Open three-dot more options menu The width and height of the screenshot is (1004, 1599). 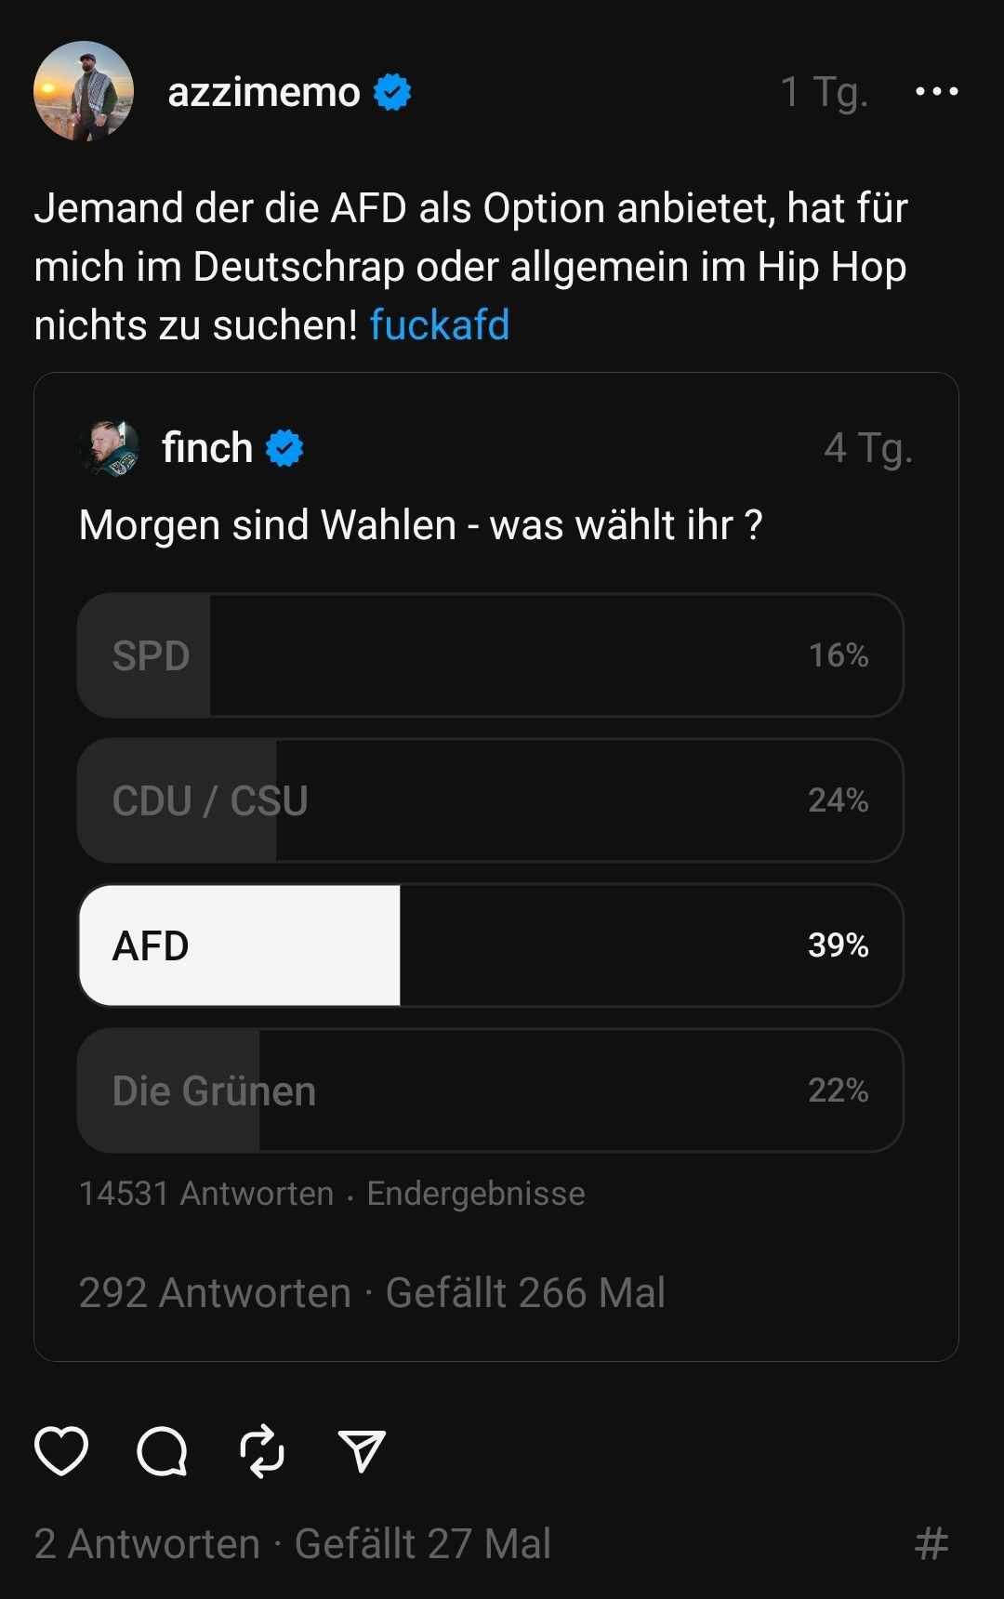(936, 91)
